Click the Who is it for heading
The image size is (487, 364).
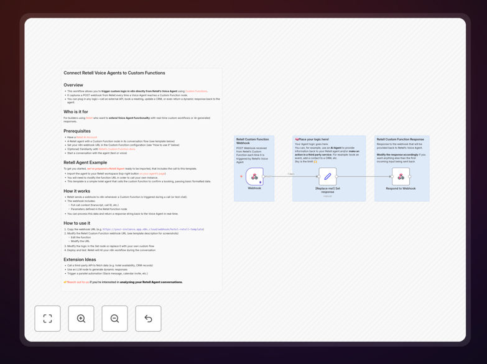coord(76,111)
